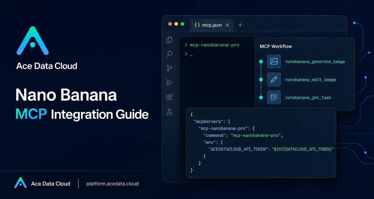
Task: Click the timeline dot beside nanobanana_edit_image
Action: [x=261, y=80]
